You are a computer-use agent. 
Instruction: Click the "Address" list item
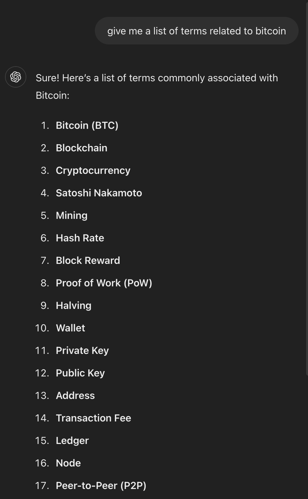75,396
